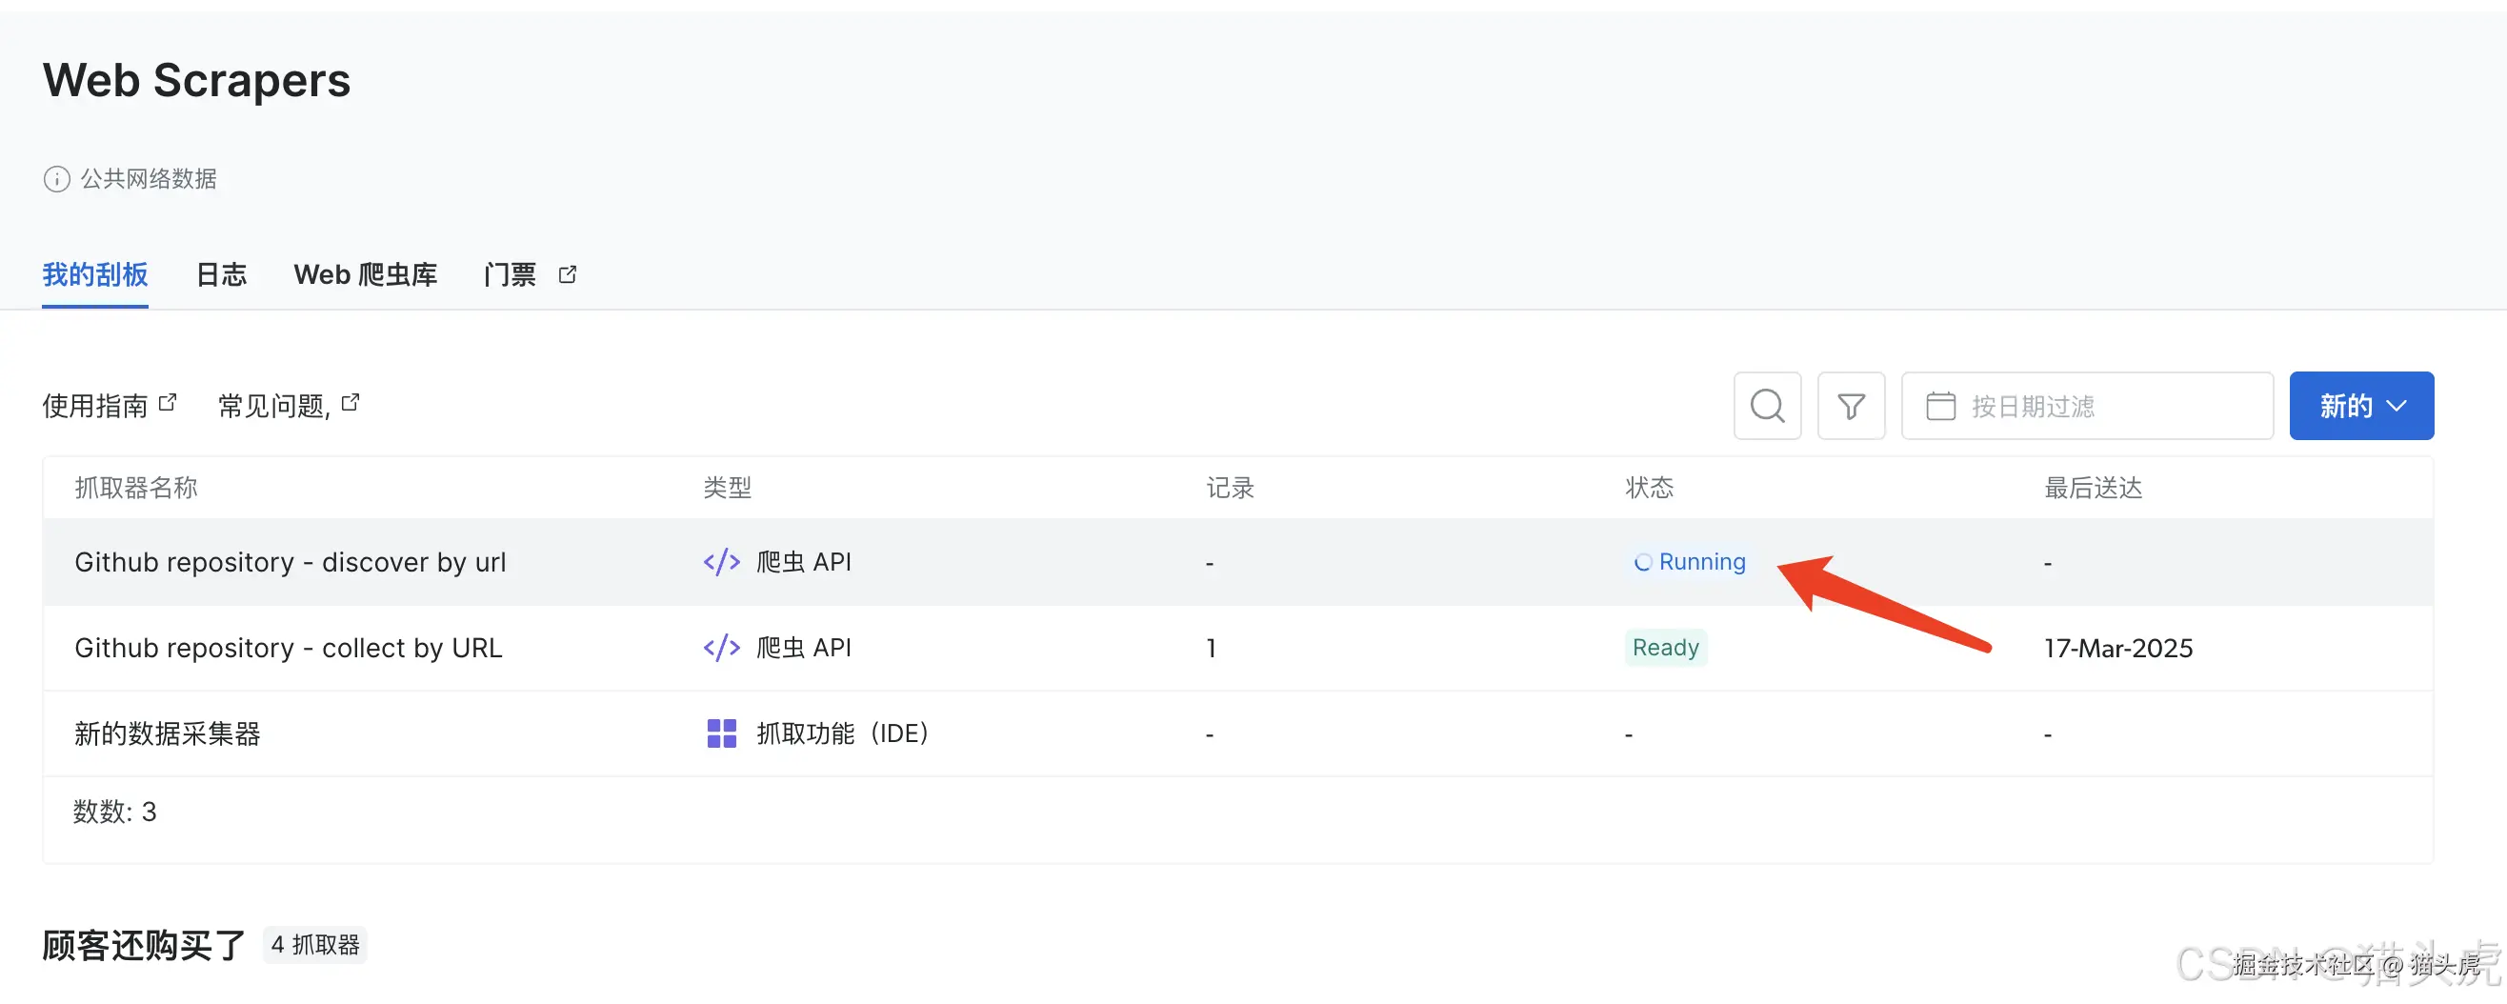Click the 爬虫 API code icon for discover by url
The height and width of the screenshot is (1004, 2507).
(721, 561)
